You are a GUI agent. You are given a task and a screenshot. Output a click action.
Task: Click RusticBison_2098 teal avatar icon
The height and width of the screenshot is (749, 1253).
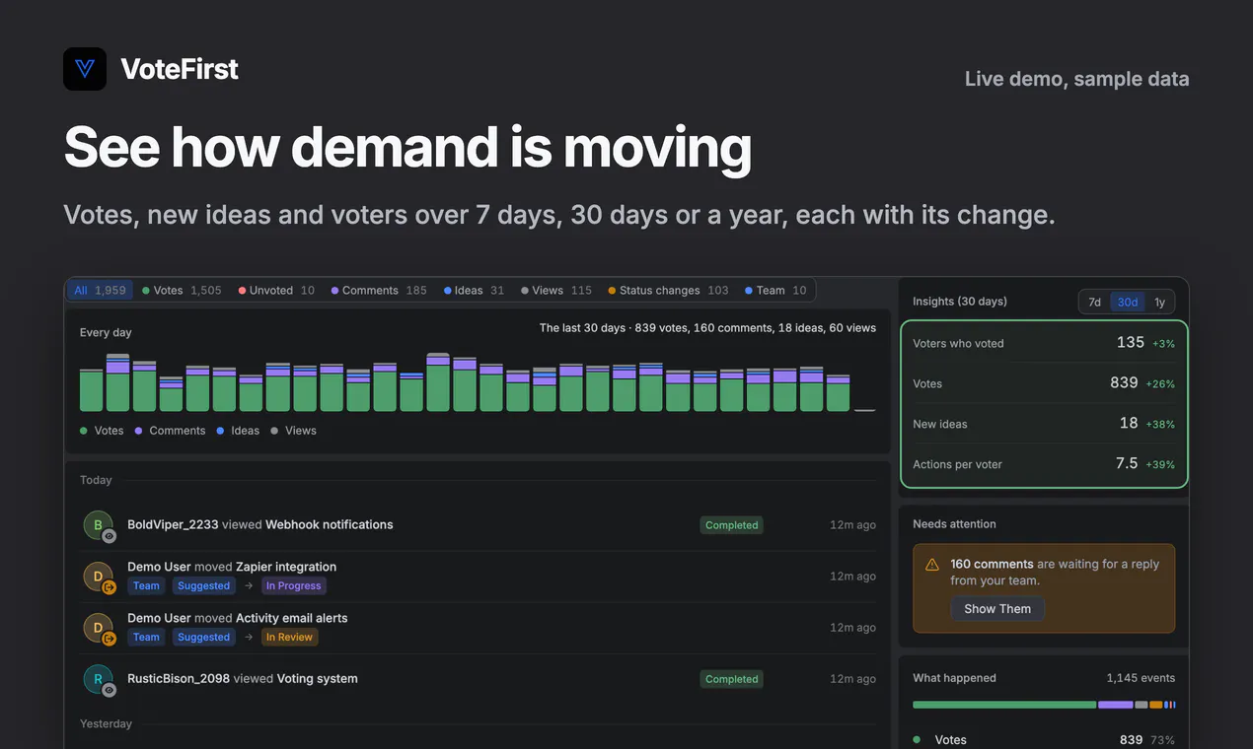point(98,679)
